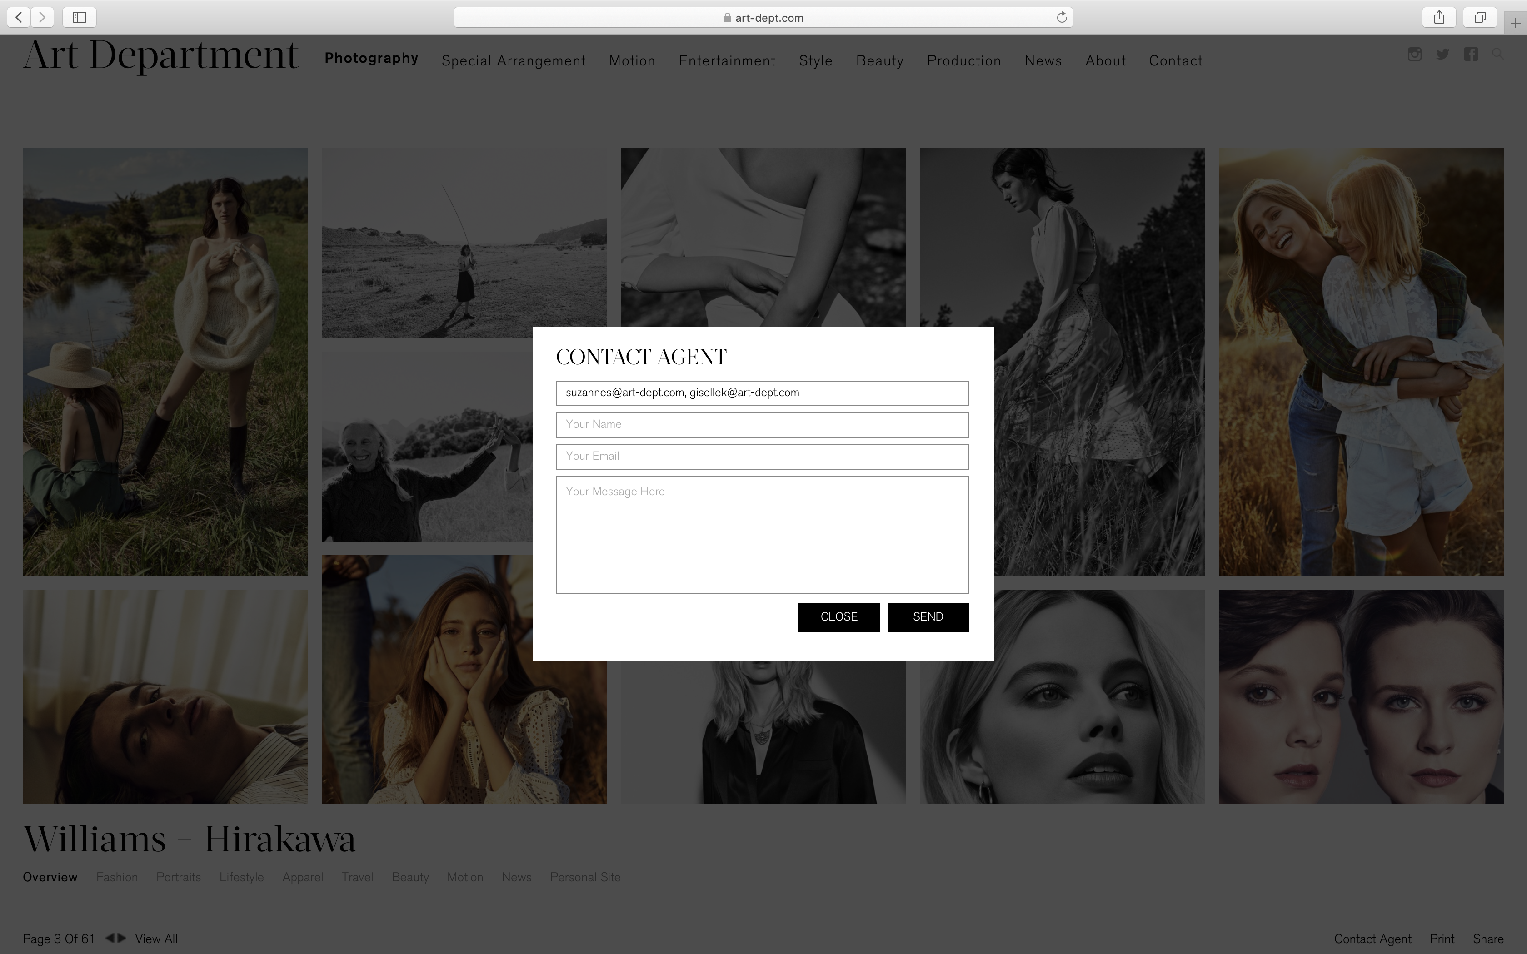Open the Safari tab overview icon

click(x=1480, y=17)
